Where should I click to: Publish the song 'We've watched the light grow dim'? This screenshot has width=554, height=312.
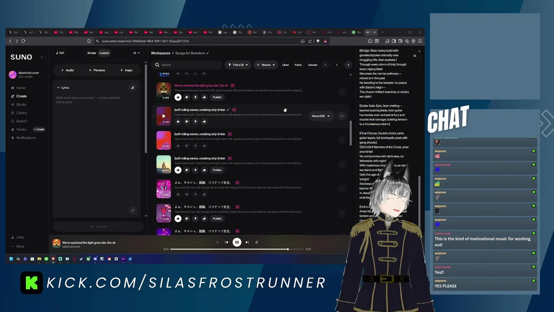[217, 97]
